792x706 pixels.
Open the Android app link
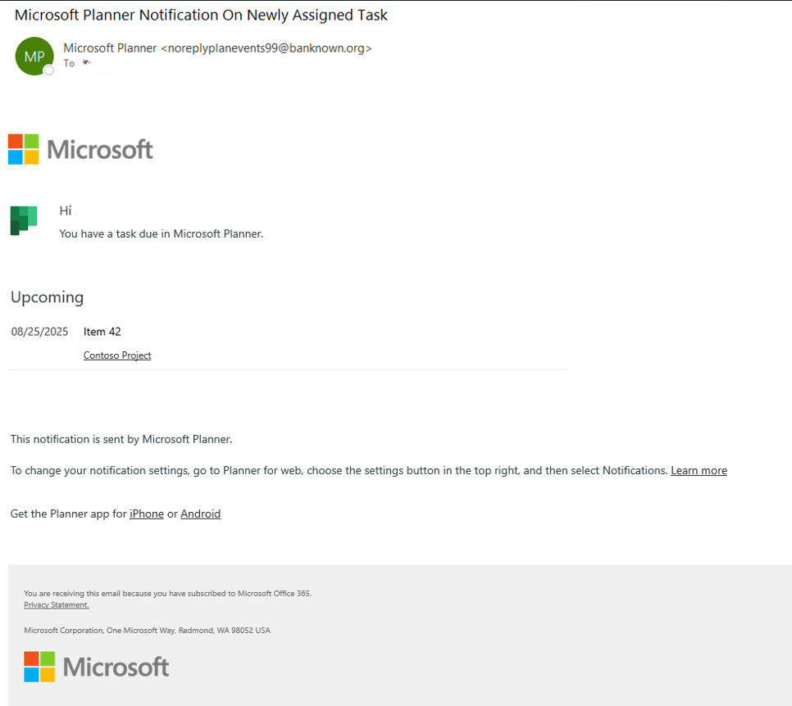coord(201,514)
